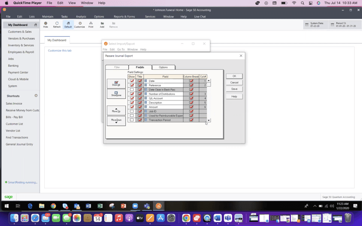362x226 pixels.
Task: Open Spotlight search in macOS menu bar
Action: coord(303,3)
